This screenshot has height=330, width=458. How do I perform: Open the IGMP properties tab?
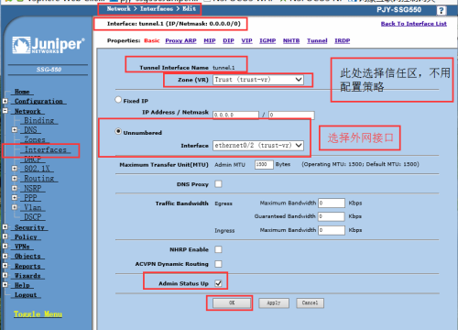[267, 40]
